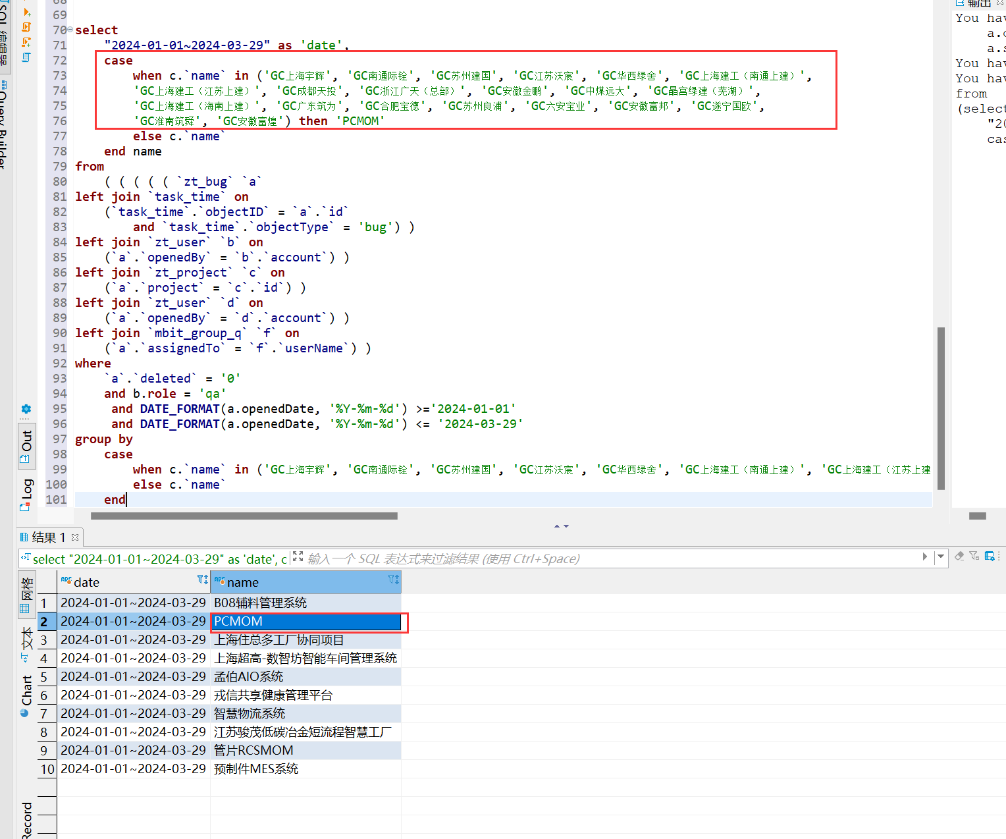Click 'group by' keyword on line 97
The height and width of the screenshot is (839, 1006).
104,439
